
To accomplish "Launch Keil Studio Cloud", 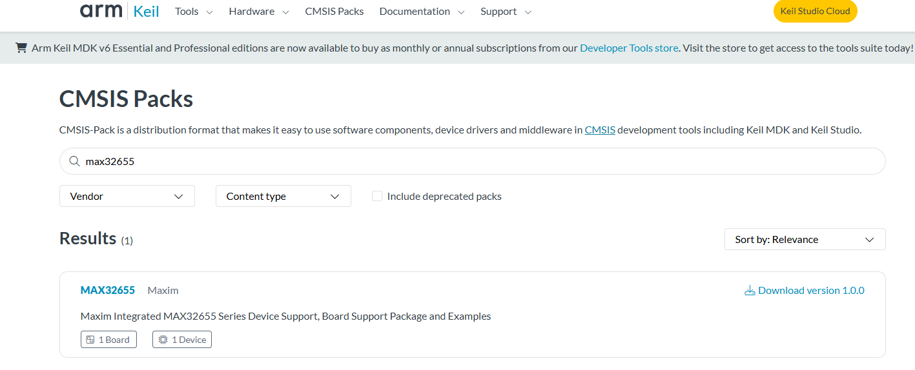I will [815, 12].
